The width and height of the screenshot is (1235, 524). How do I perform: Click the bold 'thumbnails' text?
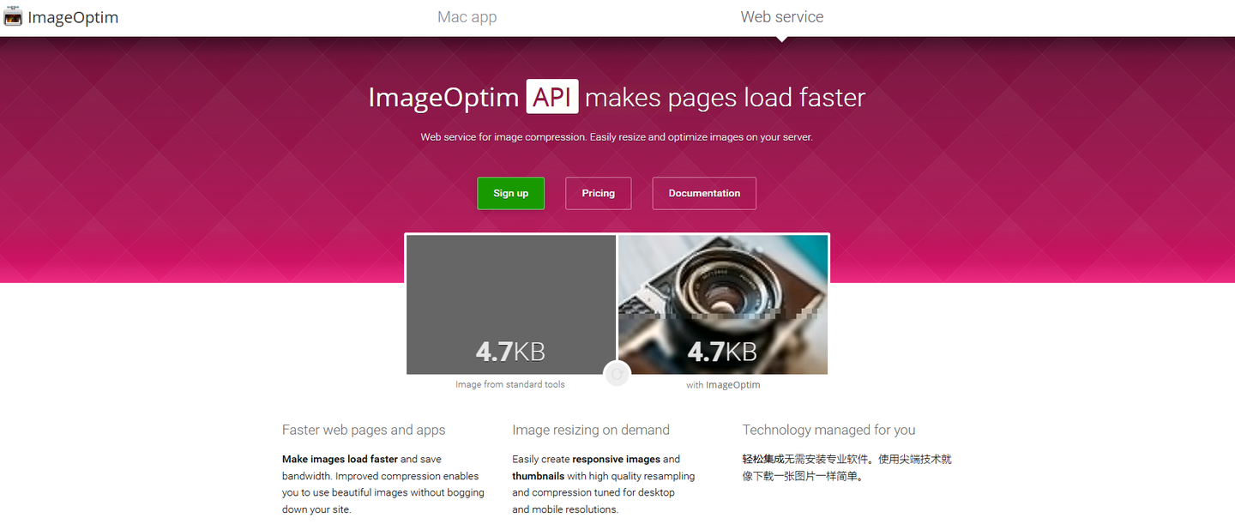click(538, 476)
